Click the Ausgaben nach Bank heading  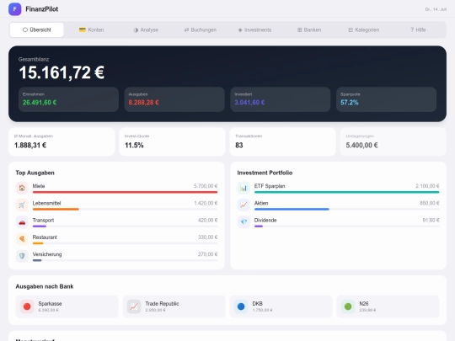(x=45, y=286)
